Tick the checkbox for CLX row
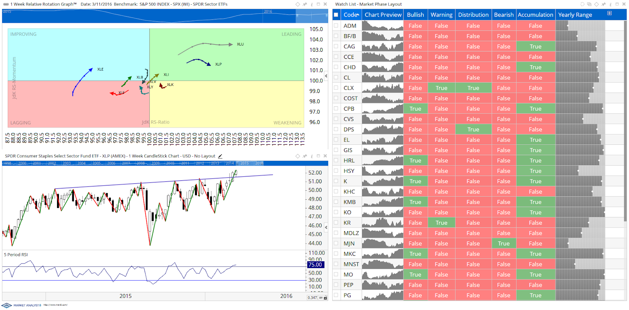This screenshot has width=629, height=310. (336, 88)
